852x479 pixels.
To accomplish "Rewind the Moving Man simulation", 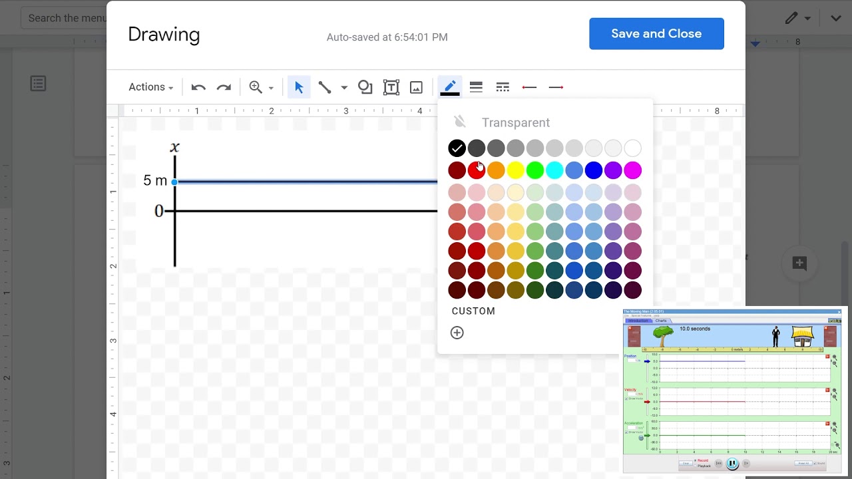I will pos(719,464).
